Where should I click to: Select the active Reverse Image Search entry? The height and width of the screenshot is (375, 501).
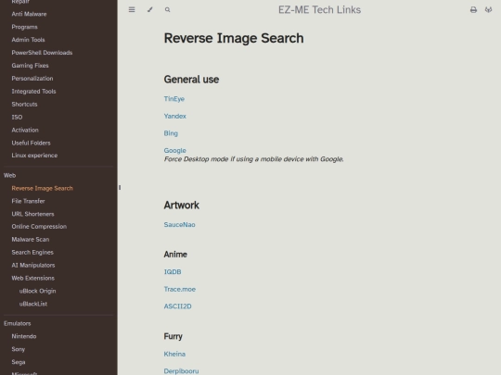click(42, 189)
